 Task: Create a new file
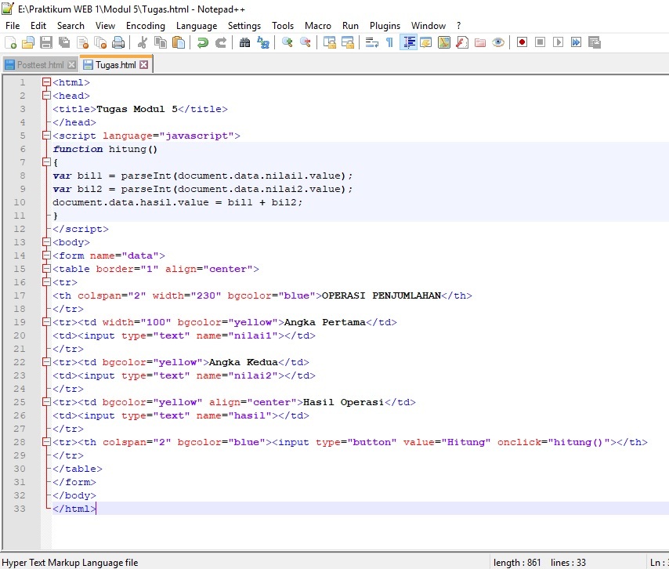[11, 42]
